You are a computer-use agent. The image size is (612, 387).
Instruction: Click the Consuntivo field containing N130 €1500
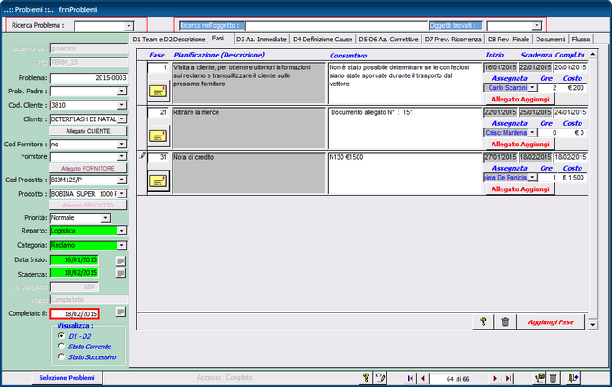[x=404, y=173]
